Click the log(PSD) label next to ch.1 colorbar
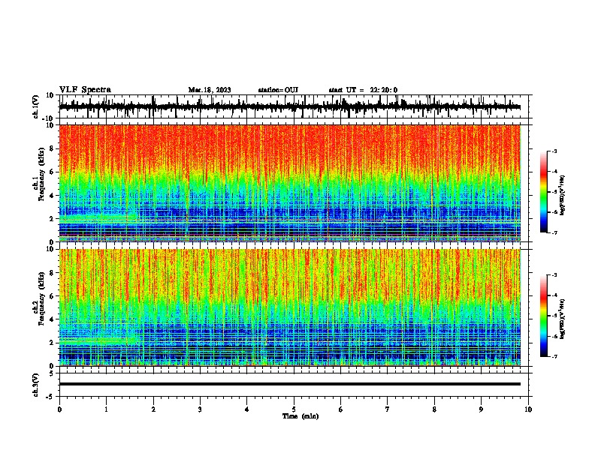The width and height of the screenshot is (595, 459). 563,196
